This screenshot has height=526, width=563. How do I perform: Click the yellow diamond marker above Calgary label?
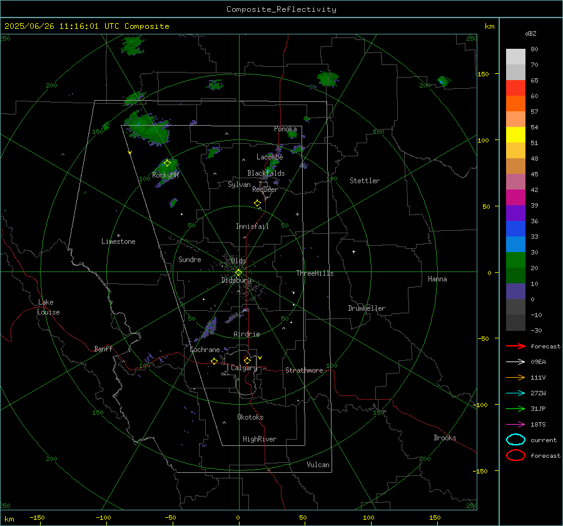pyautogui.click(x=247, y=360)
